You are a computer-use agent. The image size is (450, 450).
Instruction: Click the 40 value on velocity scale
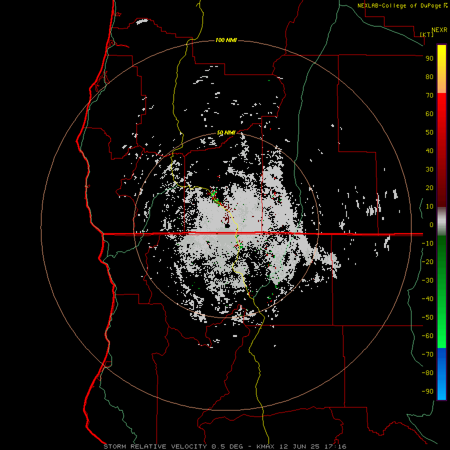[429, 151]
